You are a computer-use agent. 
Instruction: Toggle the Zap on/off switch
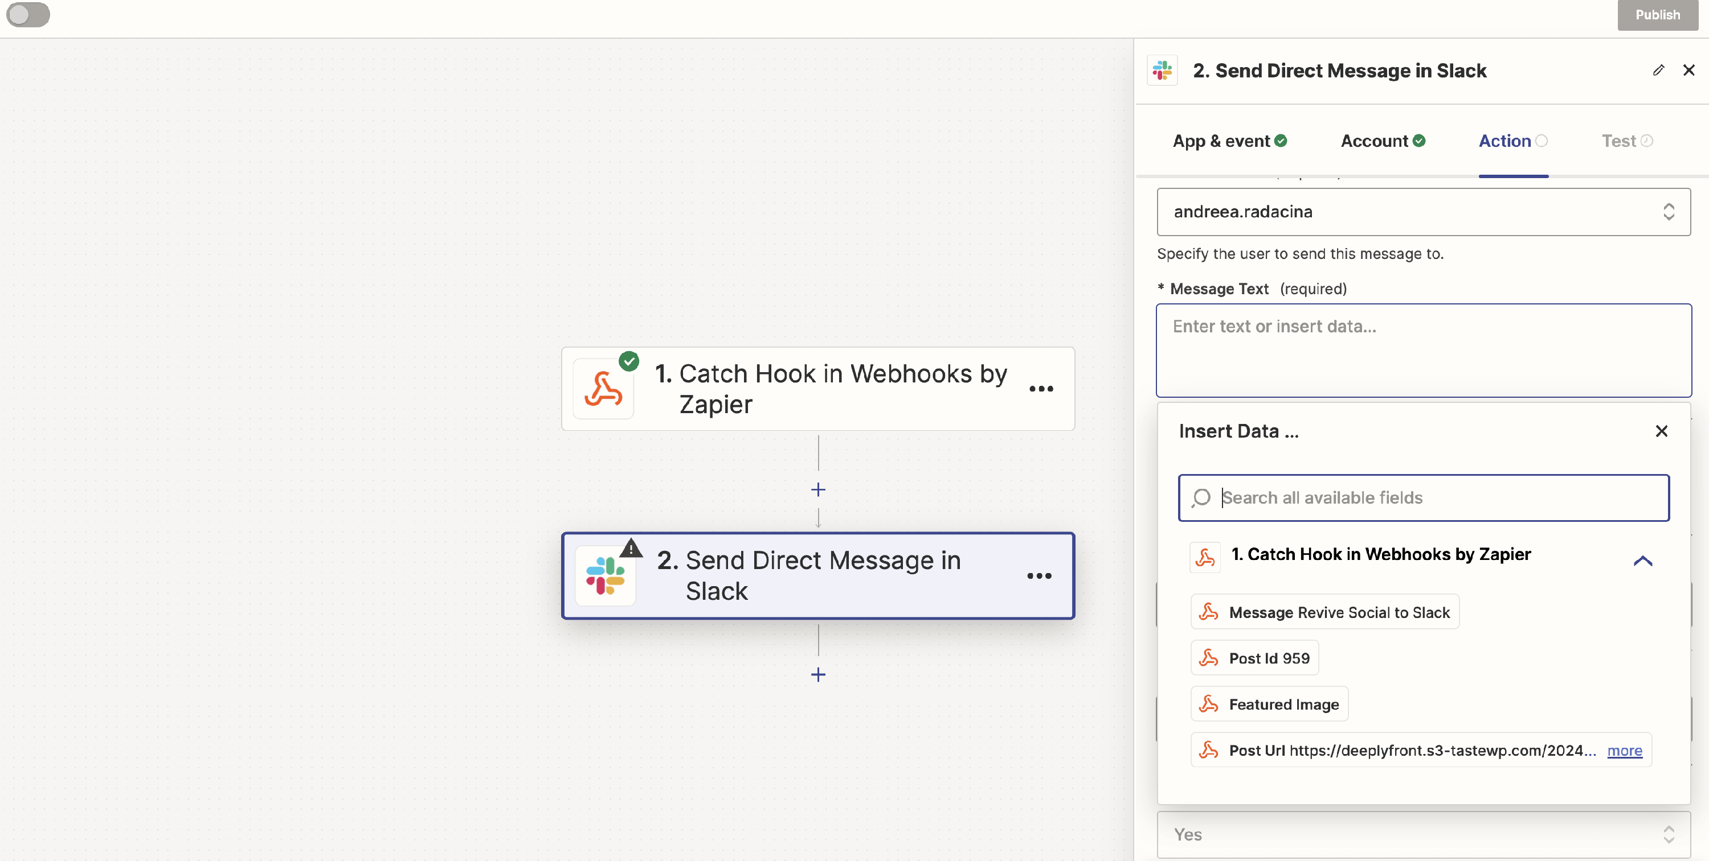(x=28, y=15)
